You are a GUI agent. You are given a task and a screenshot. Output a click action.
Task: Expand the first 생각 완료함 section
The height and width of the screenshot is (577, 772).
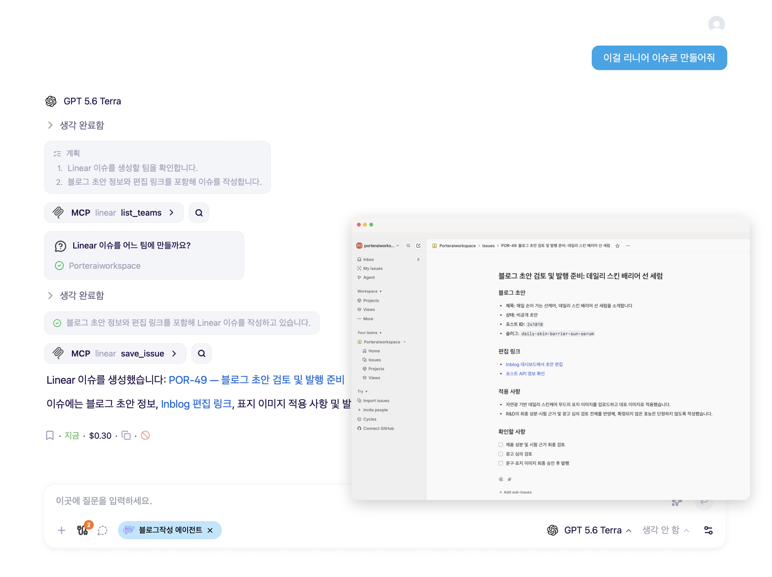tap(75, 125)
